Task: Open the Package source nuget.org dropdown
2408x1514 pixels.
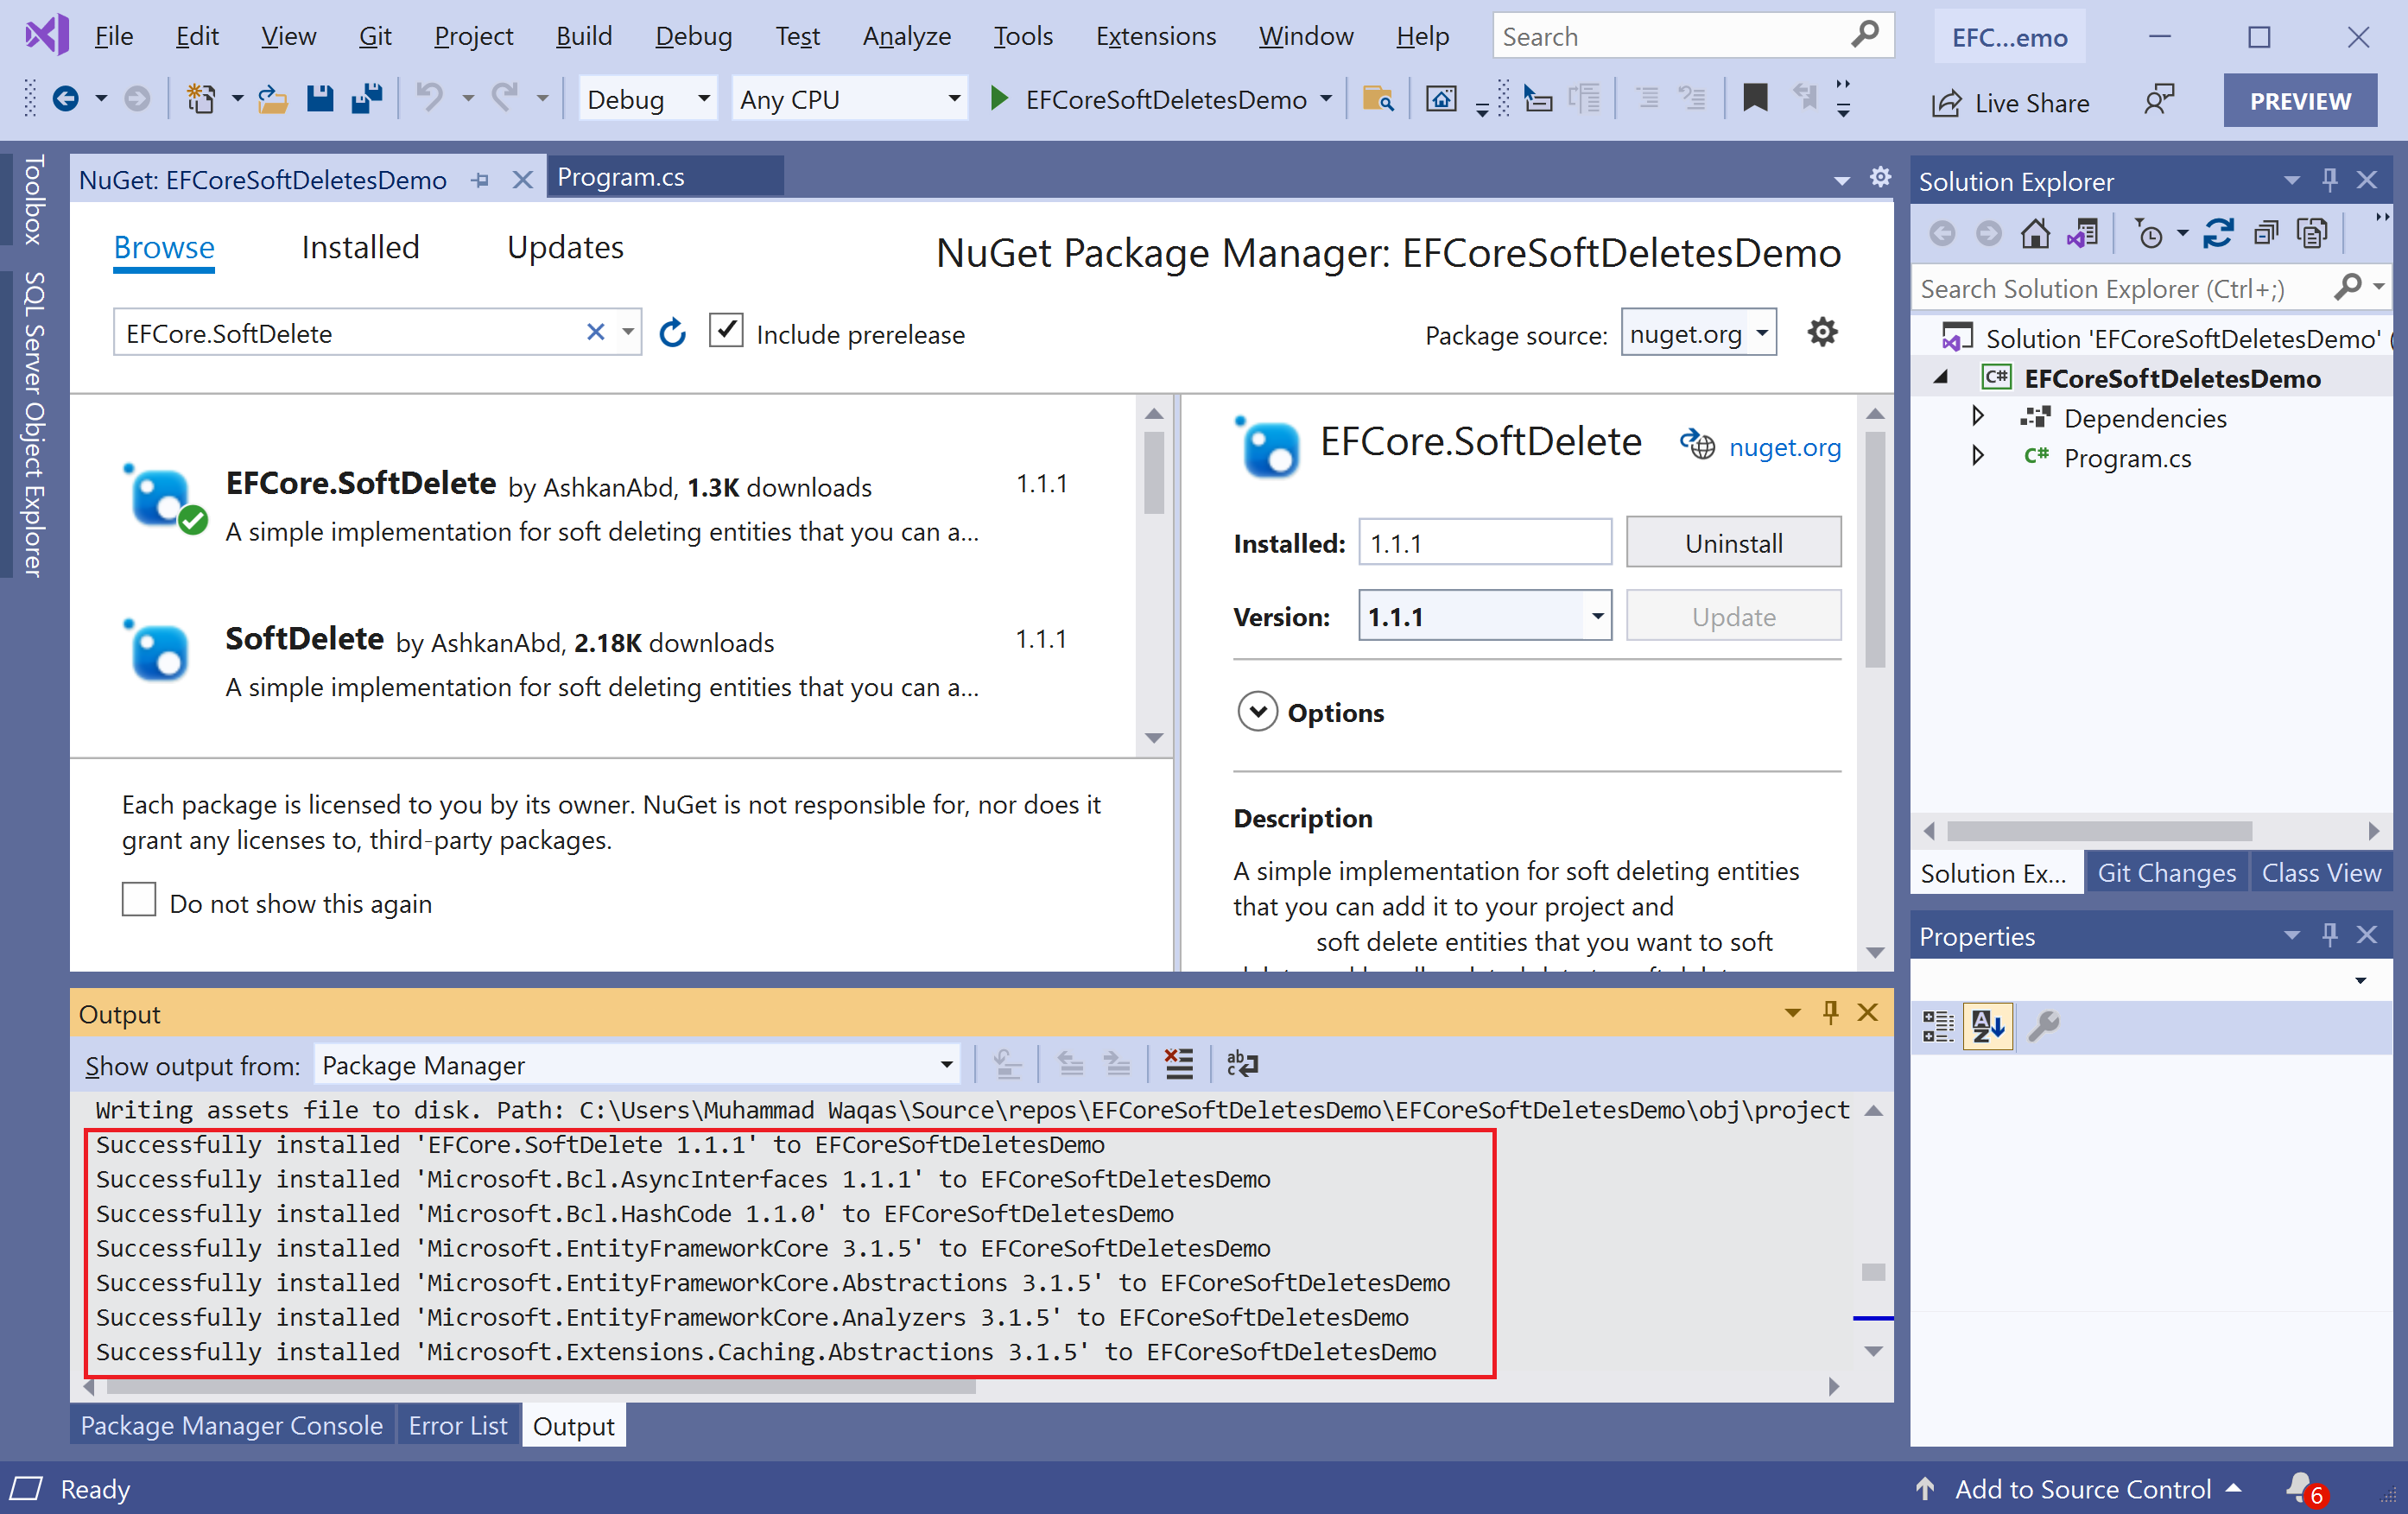Action: [x=1698, y=334]
